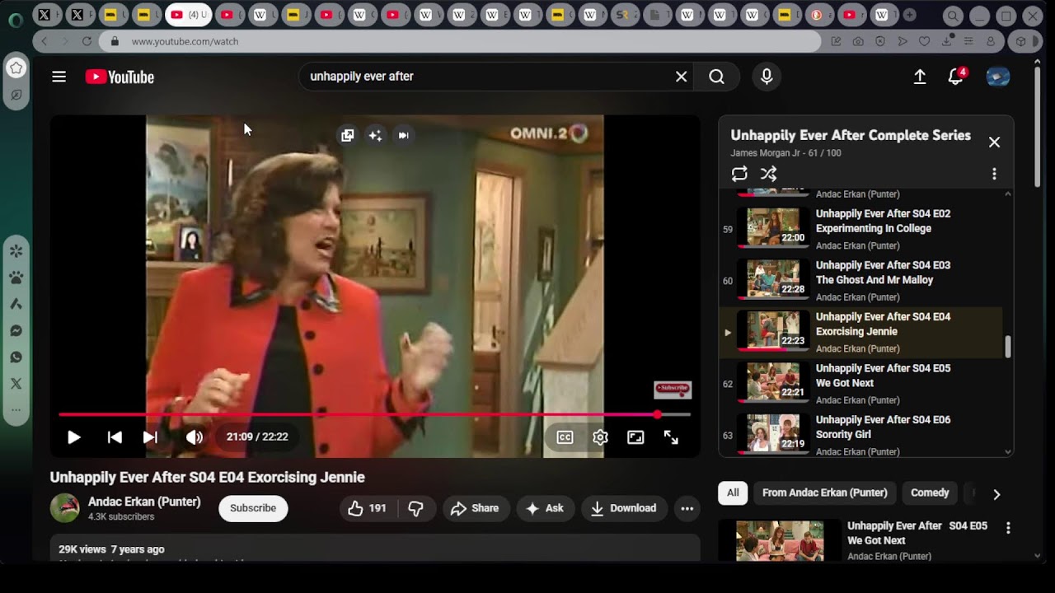Click the browser address bar

pyautogui.click(x=462, y=41)
